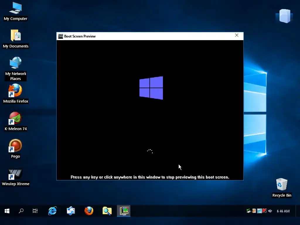This screenshot has width=300, height=225.
Task: Click the purple Windows logo in preview
Action: tap(151, 88)
